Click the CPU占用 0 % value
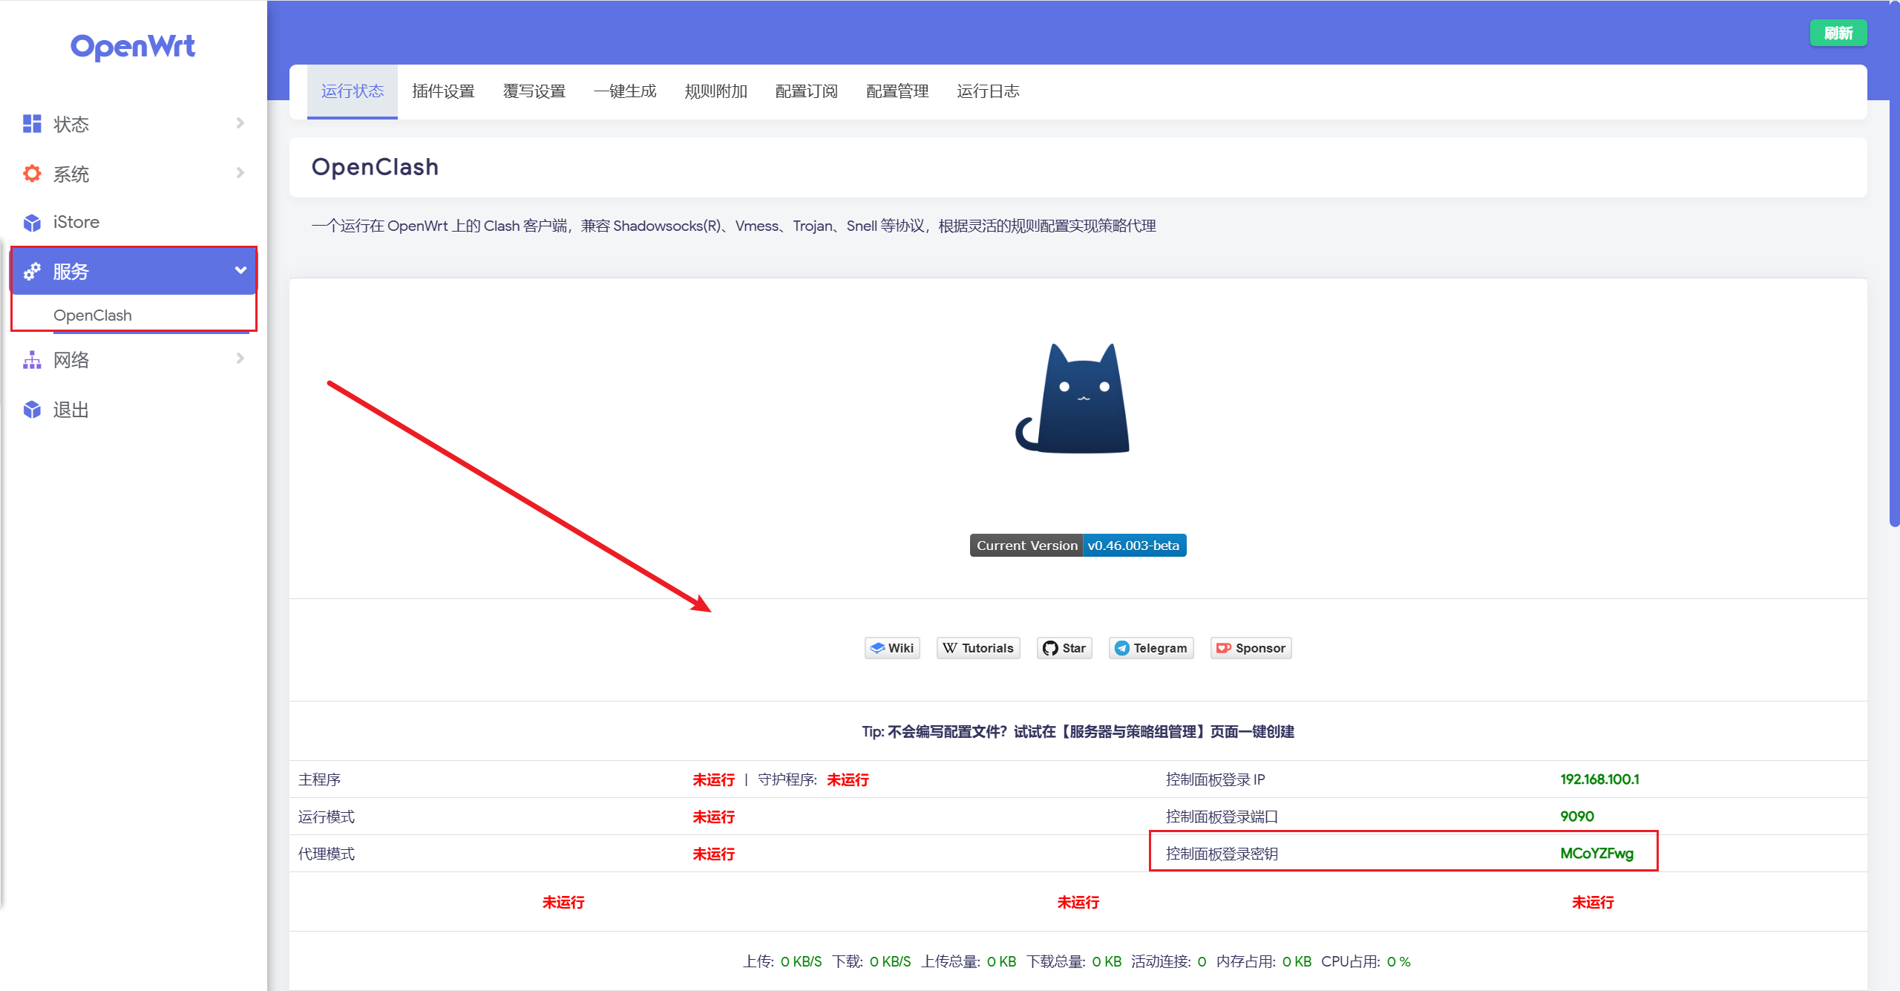This screenshot has height=991, width=1900. pyautogui.click(x=1398, y=961)
